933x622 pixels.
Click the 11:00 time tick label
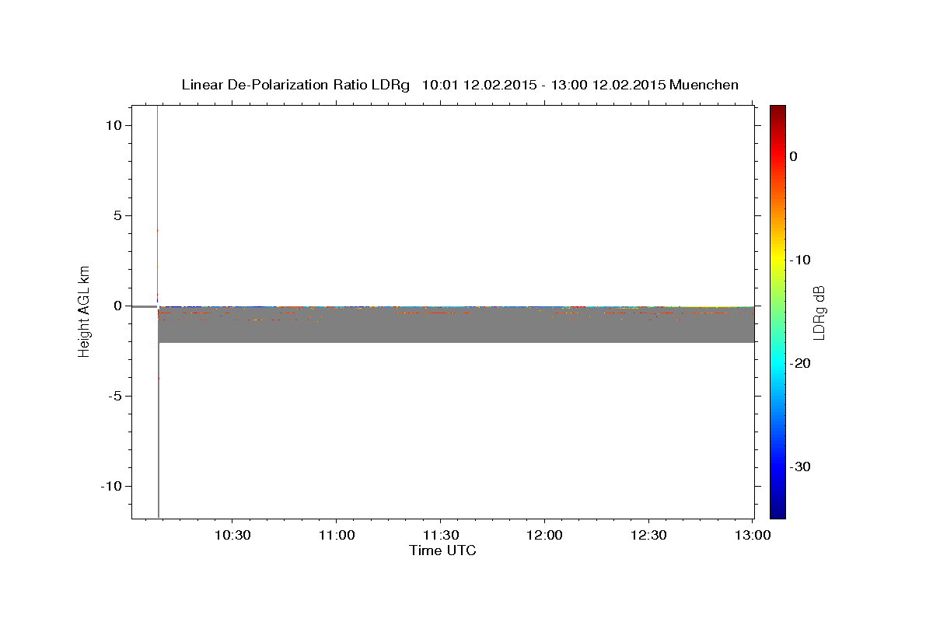(337, 536)
